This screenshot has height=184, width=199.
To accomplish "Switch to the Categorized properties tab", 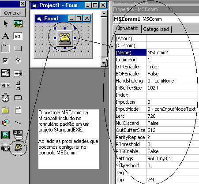I will [156, 29].
